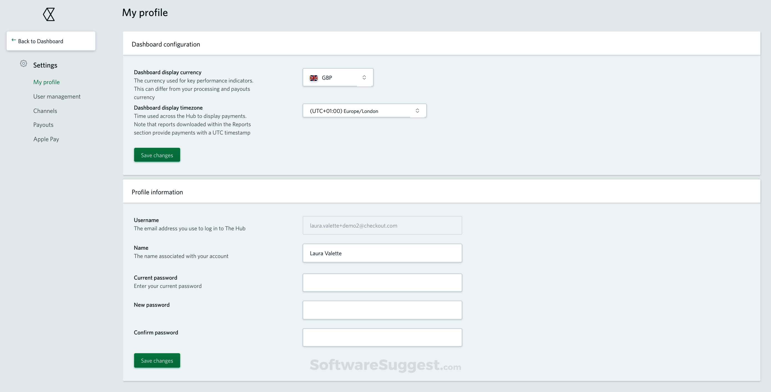The image size is (771, 392).
Task: Select the Settings gear icon
Action: 23,63
